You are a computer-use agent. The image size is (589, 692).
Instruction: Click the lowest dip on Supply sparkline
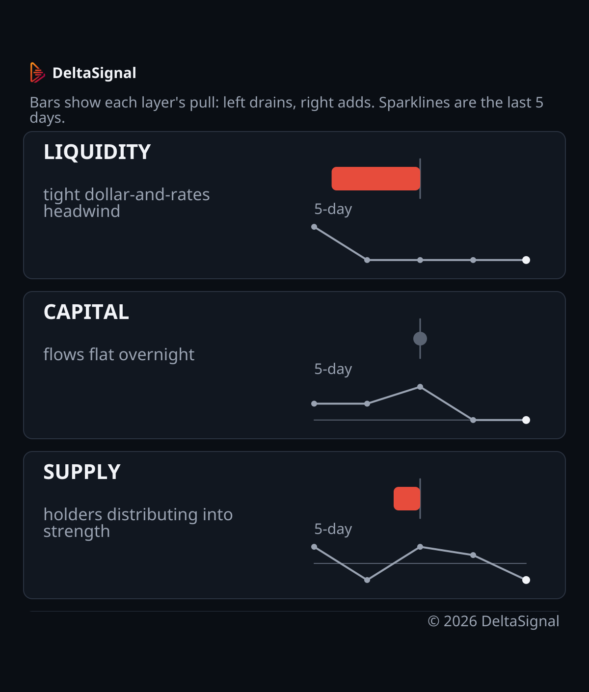coord(367,580)
